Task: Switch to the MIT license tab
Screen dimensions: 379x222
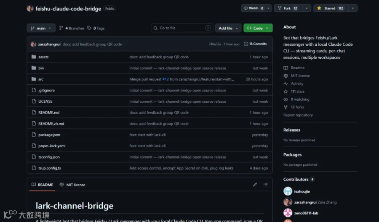Action: (72, 185)
